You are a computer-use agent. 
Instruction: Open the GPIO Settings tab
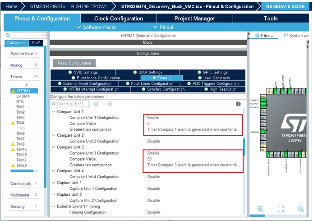tap(212, 72)
